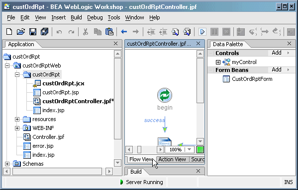Select error.jsp in the tree
This screenshot has width=298, height=190.
(x=43, y=146)
